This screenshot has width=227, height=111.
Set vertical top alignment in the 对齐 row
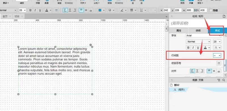click(x=209, y=71)
